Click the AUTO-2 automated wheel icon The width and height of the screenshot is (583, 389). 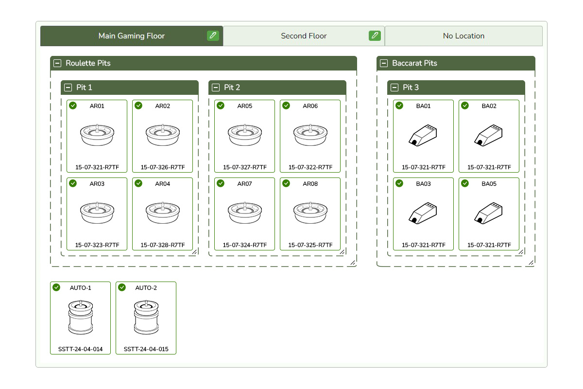(146, 317)
